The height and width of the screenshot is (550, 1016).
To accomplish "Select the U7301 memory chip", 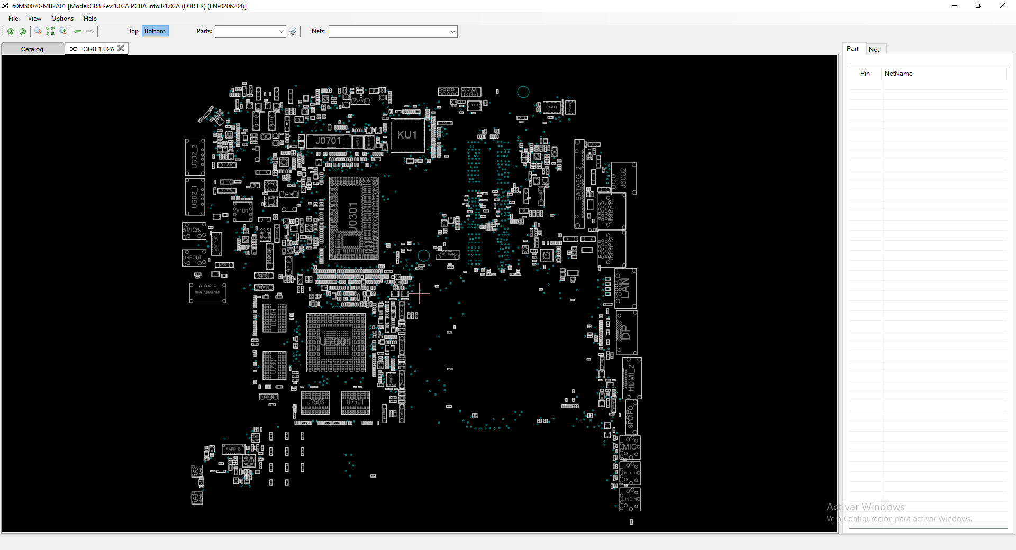I will 275,365.
